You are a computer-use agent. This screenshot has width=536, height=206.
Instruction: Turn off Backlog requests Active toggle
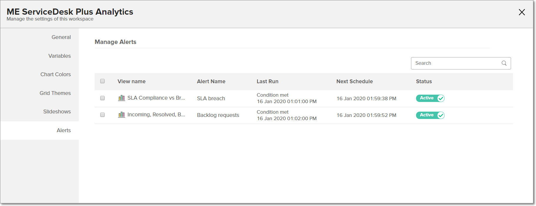[x=430, y=115]
